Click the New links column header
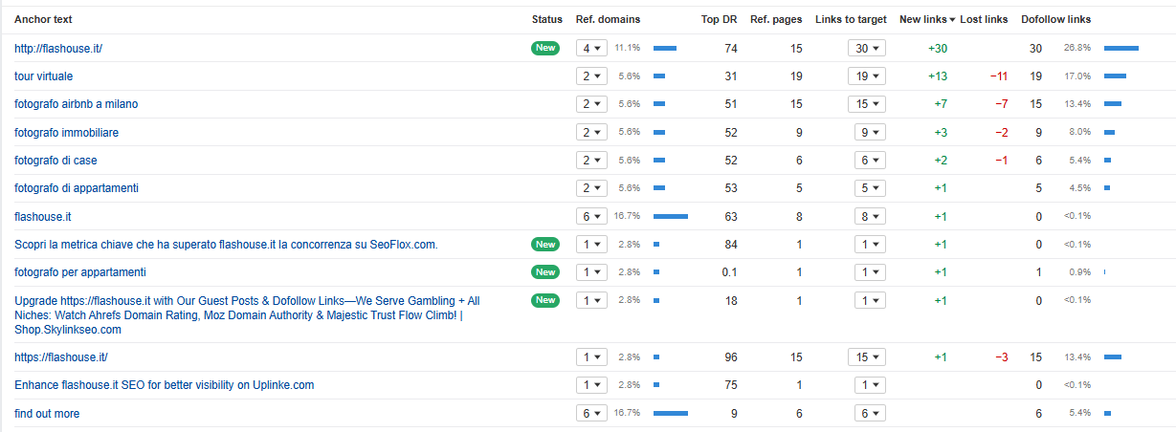This screenshot has width=1176, height=432. click(x=926, y=19)
